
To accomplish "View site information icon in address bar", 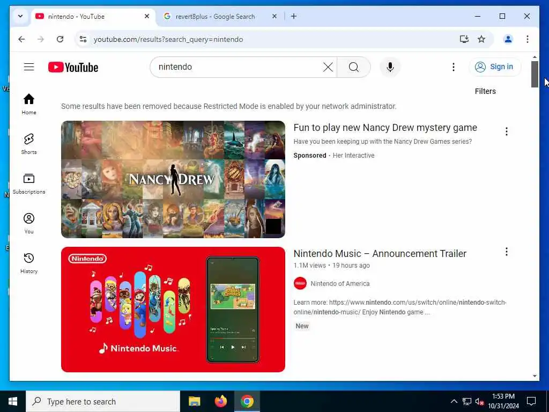I will pos(83,39).
